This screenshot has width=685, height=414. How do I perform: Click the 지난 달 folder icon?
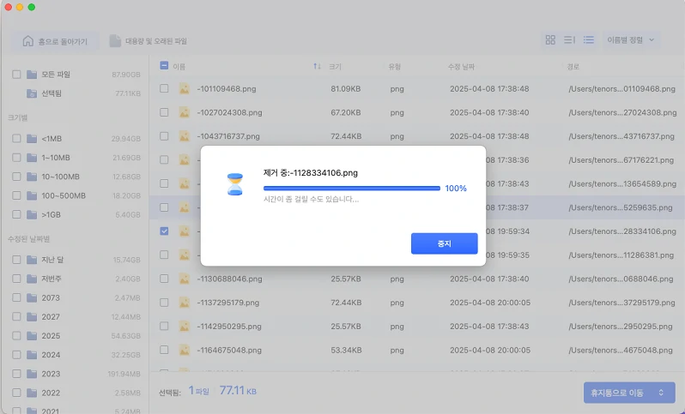[32, 260]
